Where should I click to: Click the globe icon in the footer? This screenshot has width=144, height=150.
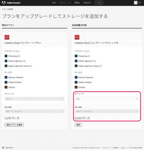coord(3,148)
